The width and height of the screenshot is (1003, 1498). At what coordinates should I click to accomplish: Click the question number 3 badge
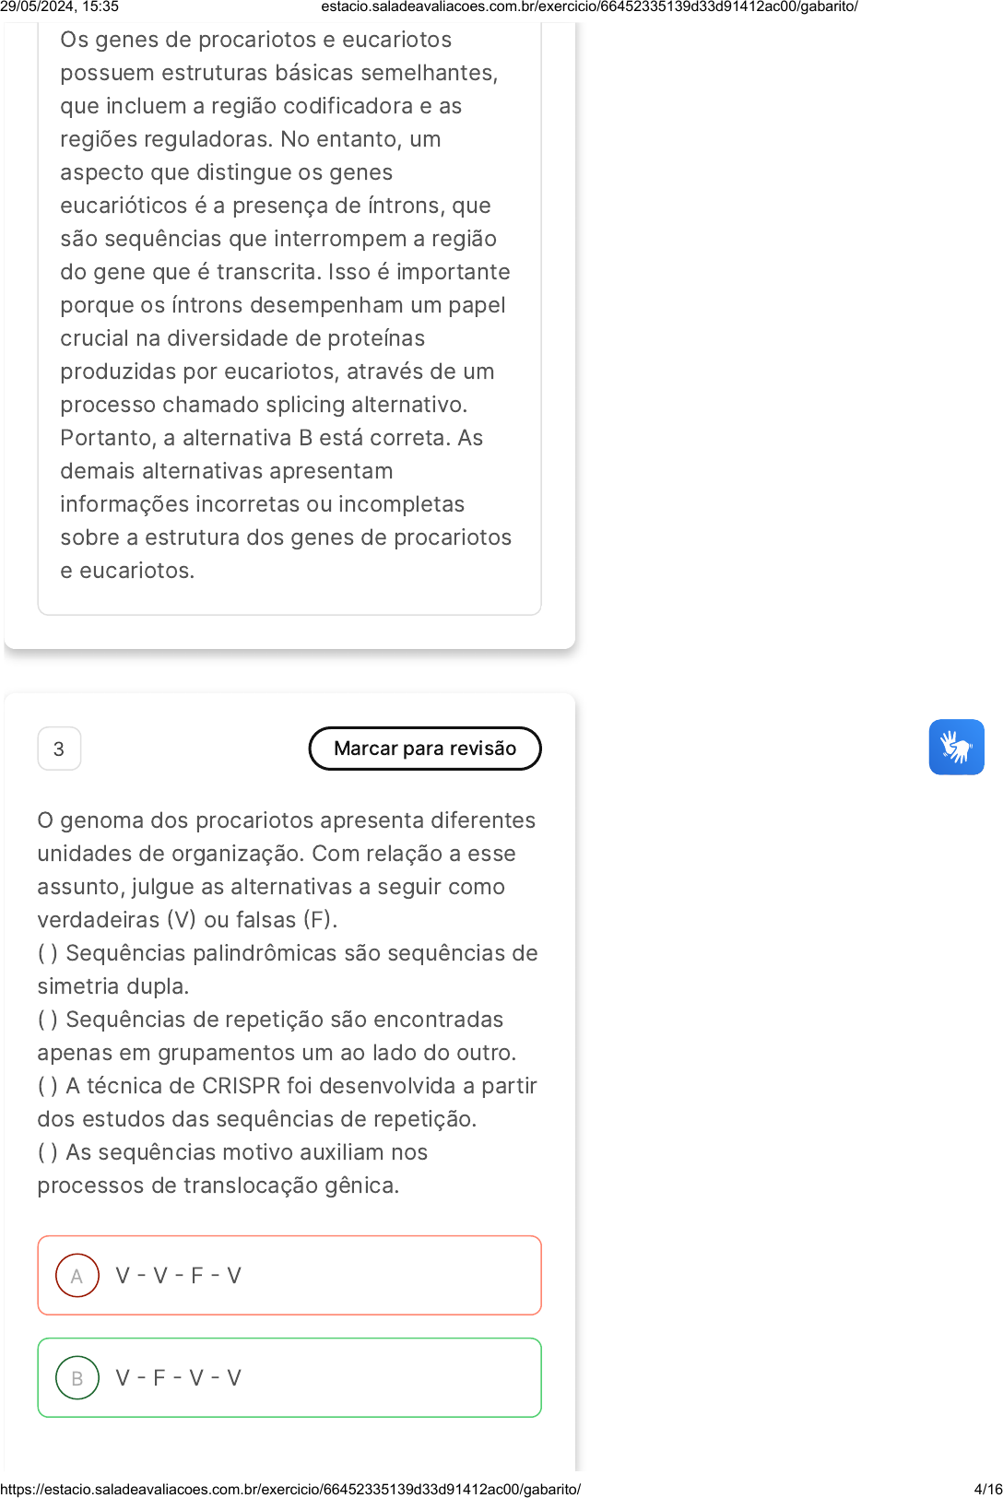[59, 749]
